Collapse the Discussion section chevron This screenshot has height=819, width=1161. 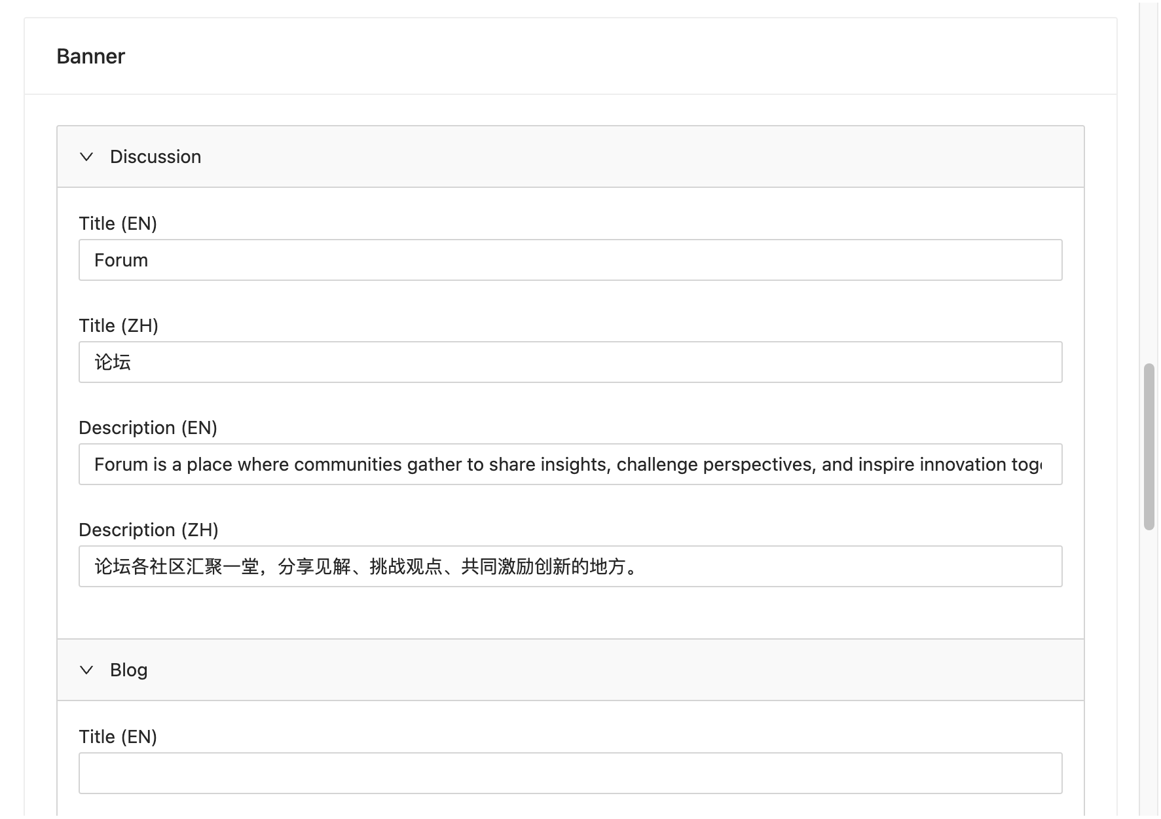point(86,157)
